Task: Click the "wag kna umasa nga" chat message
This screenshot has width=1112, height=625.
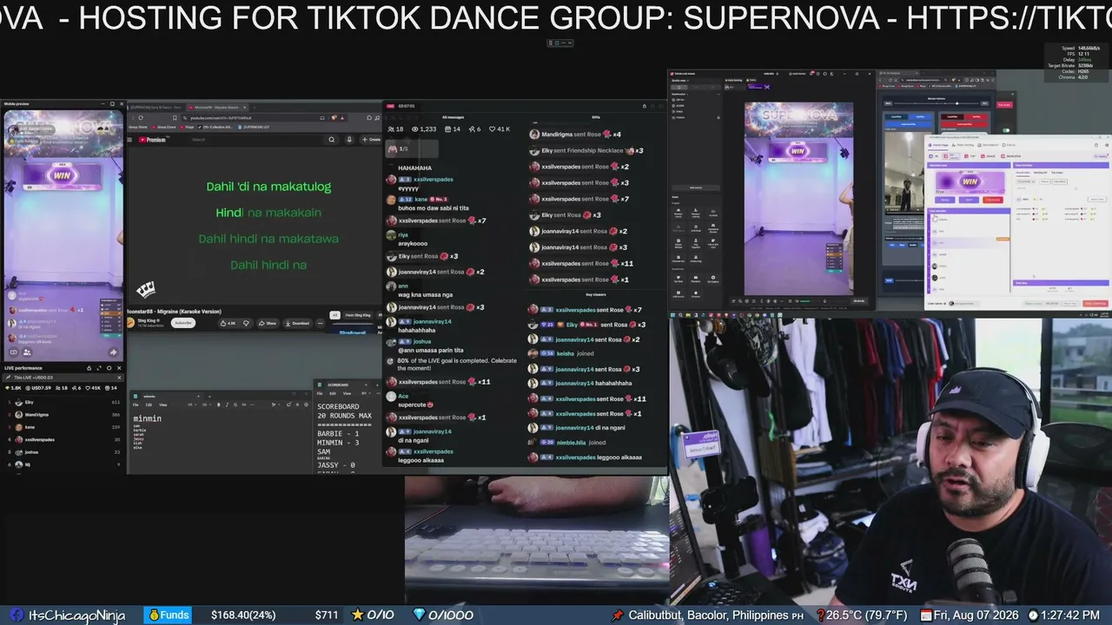Action: click(x=426, y=295)
